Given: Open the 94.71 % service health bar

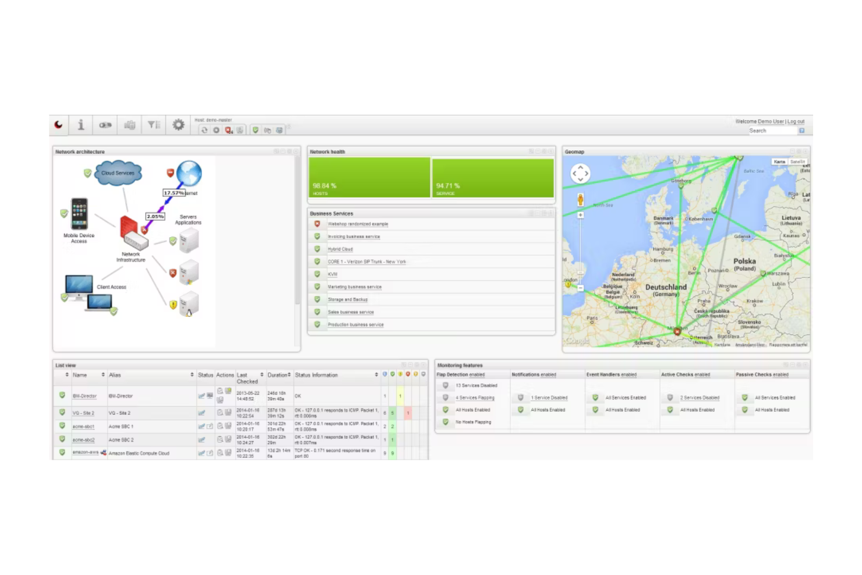Looking at the screenshot, I should coord(493,178).
